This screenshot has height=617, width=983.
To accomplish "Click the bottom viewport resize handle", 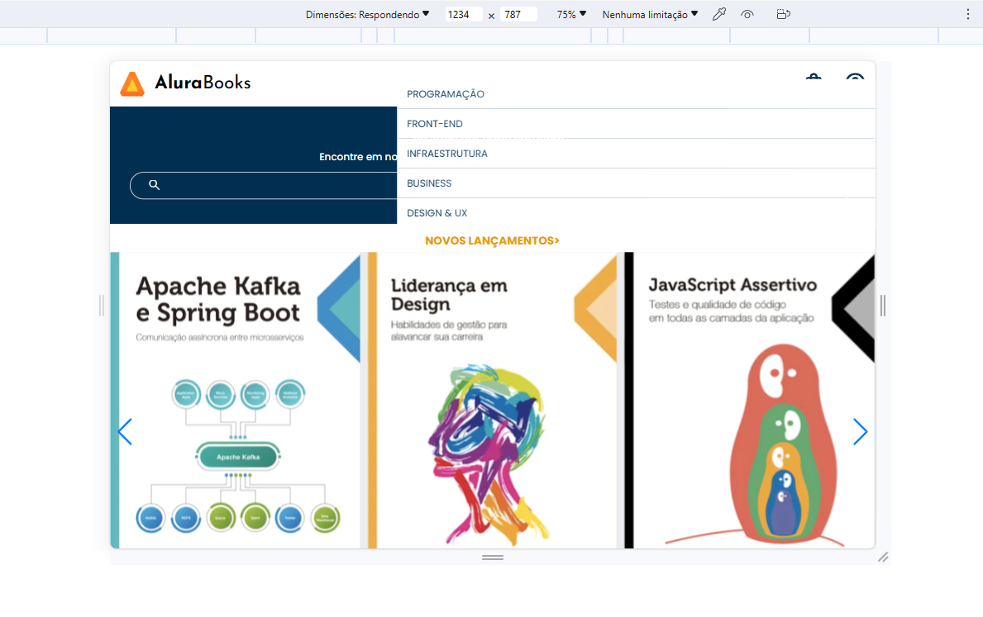I will 493,557.
